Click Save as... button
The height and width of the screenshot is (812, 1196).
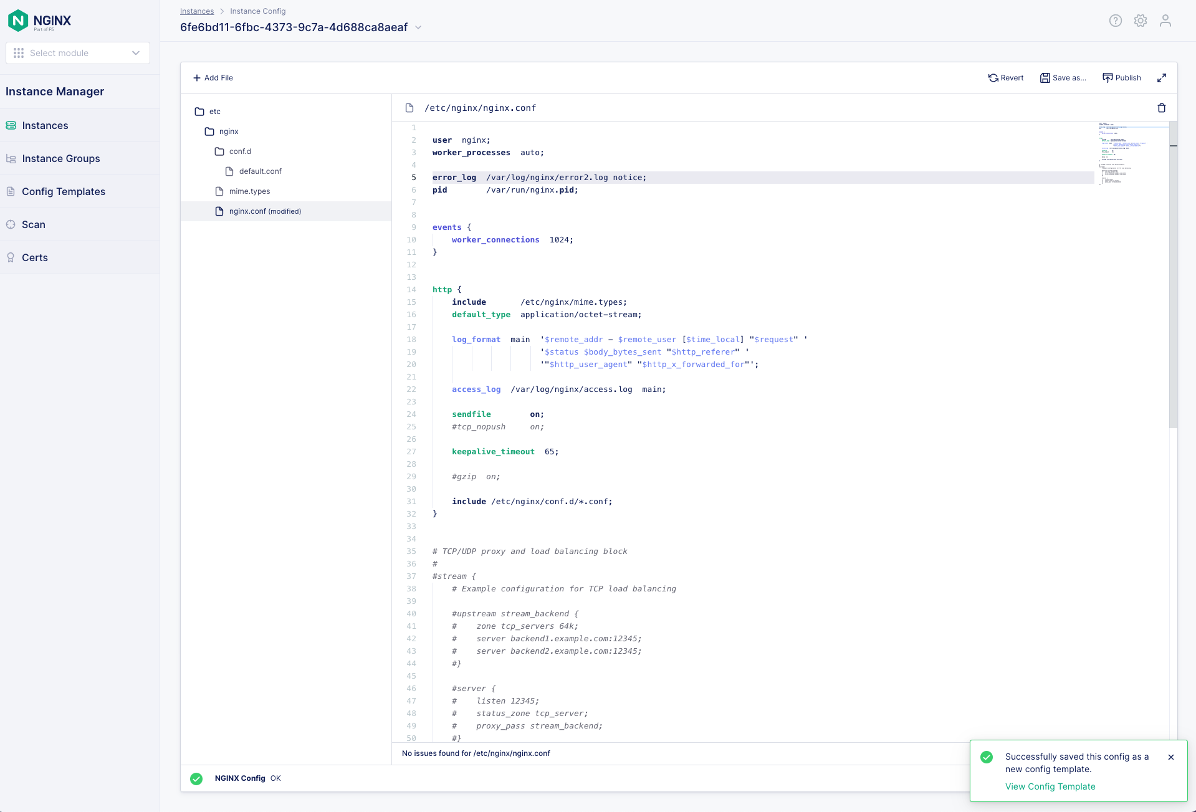[x=1063, y=78]
